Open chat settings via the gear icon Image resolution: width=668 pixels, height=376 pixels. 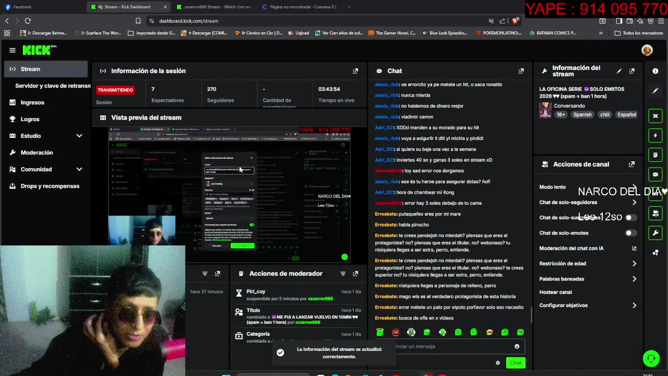pyautogui.click(x=498, y=363)
